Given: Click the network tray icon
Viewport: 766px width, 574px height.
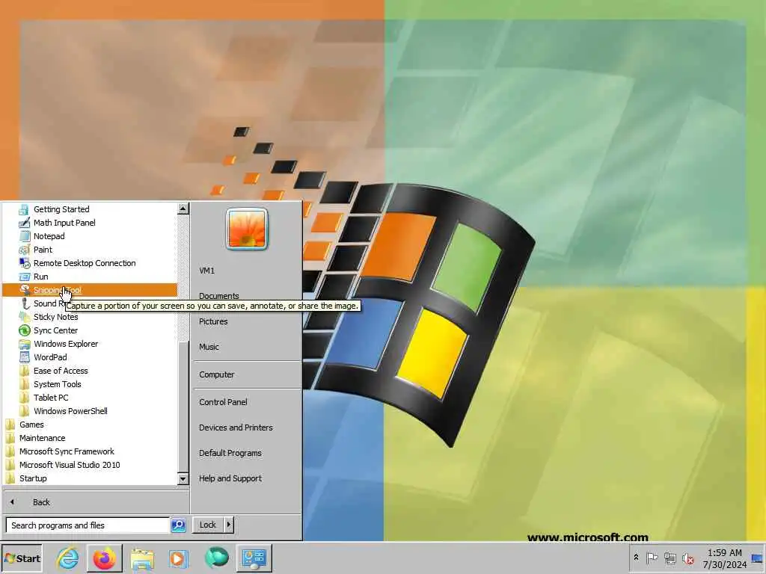Looking at the screenshot, I should [x=670, y=558].
